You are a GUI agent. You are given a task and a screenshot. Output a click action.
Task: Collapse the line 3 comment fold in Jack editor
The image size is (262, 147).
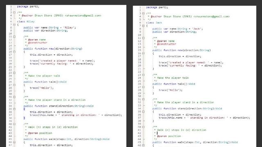click(143, 13)
